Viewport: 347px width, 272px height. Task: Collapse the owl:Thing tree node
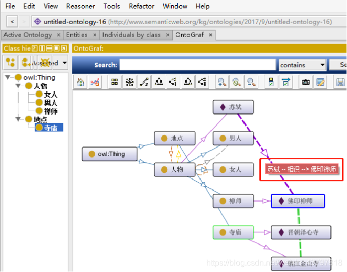(8, 77)
